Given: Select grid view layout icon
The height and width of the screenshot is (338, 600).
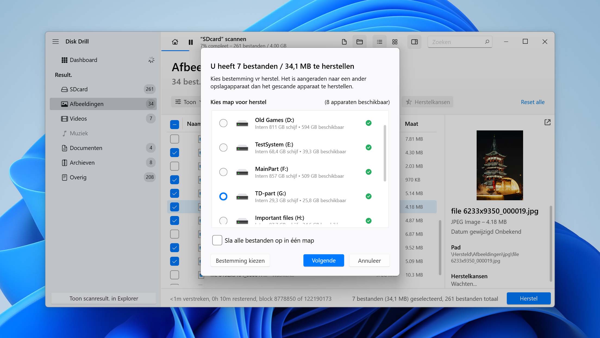Looking at the screenshot, I should point(395,42).
